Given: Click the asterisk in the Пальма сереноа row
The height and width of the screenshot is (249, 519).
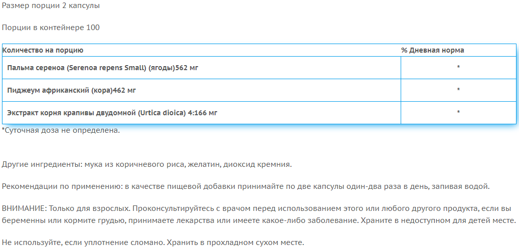Looking at the screenshot, I should [x=458, y=68].
